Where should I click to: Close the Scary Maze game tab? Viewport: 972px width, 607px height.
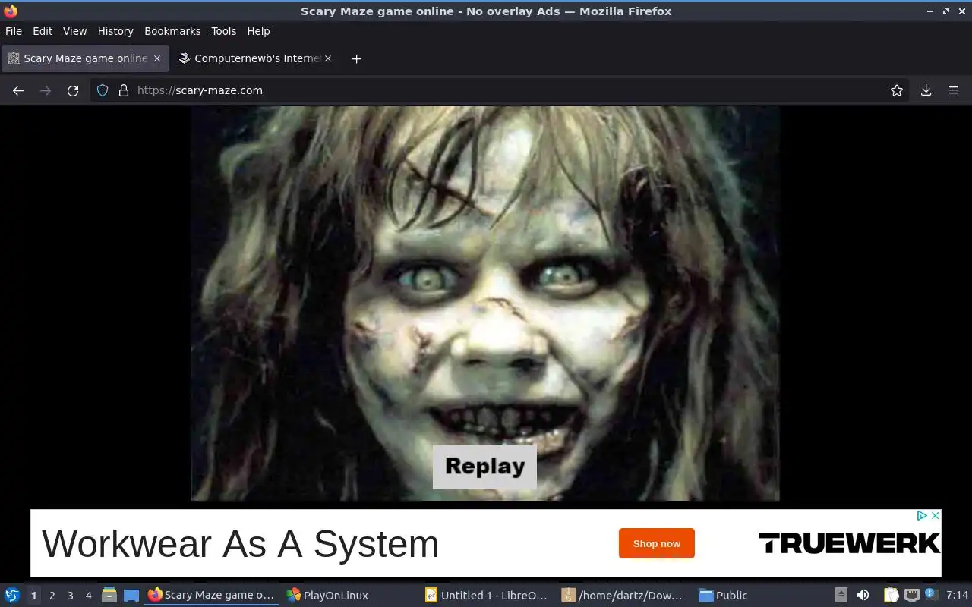click(157, 58)
